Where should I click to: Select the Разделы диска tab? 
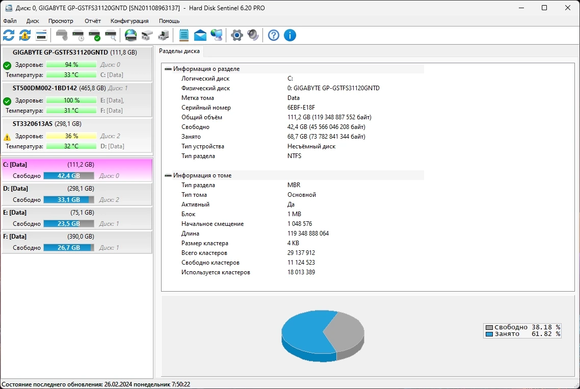coord(179,51)
